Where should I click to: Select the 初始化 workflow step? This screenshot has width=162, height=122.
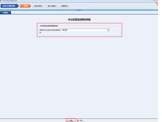pos(25,6)
